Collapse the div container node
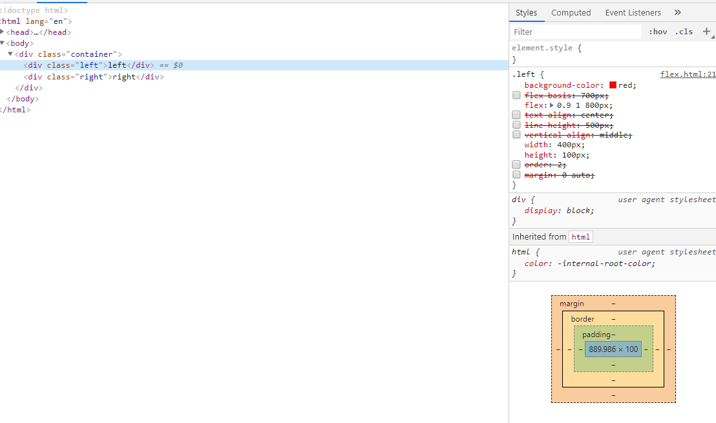 click(10, 54)
